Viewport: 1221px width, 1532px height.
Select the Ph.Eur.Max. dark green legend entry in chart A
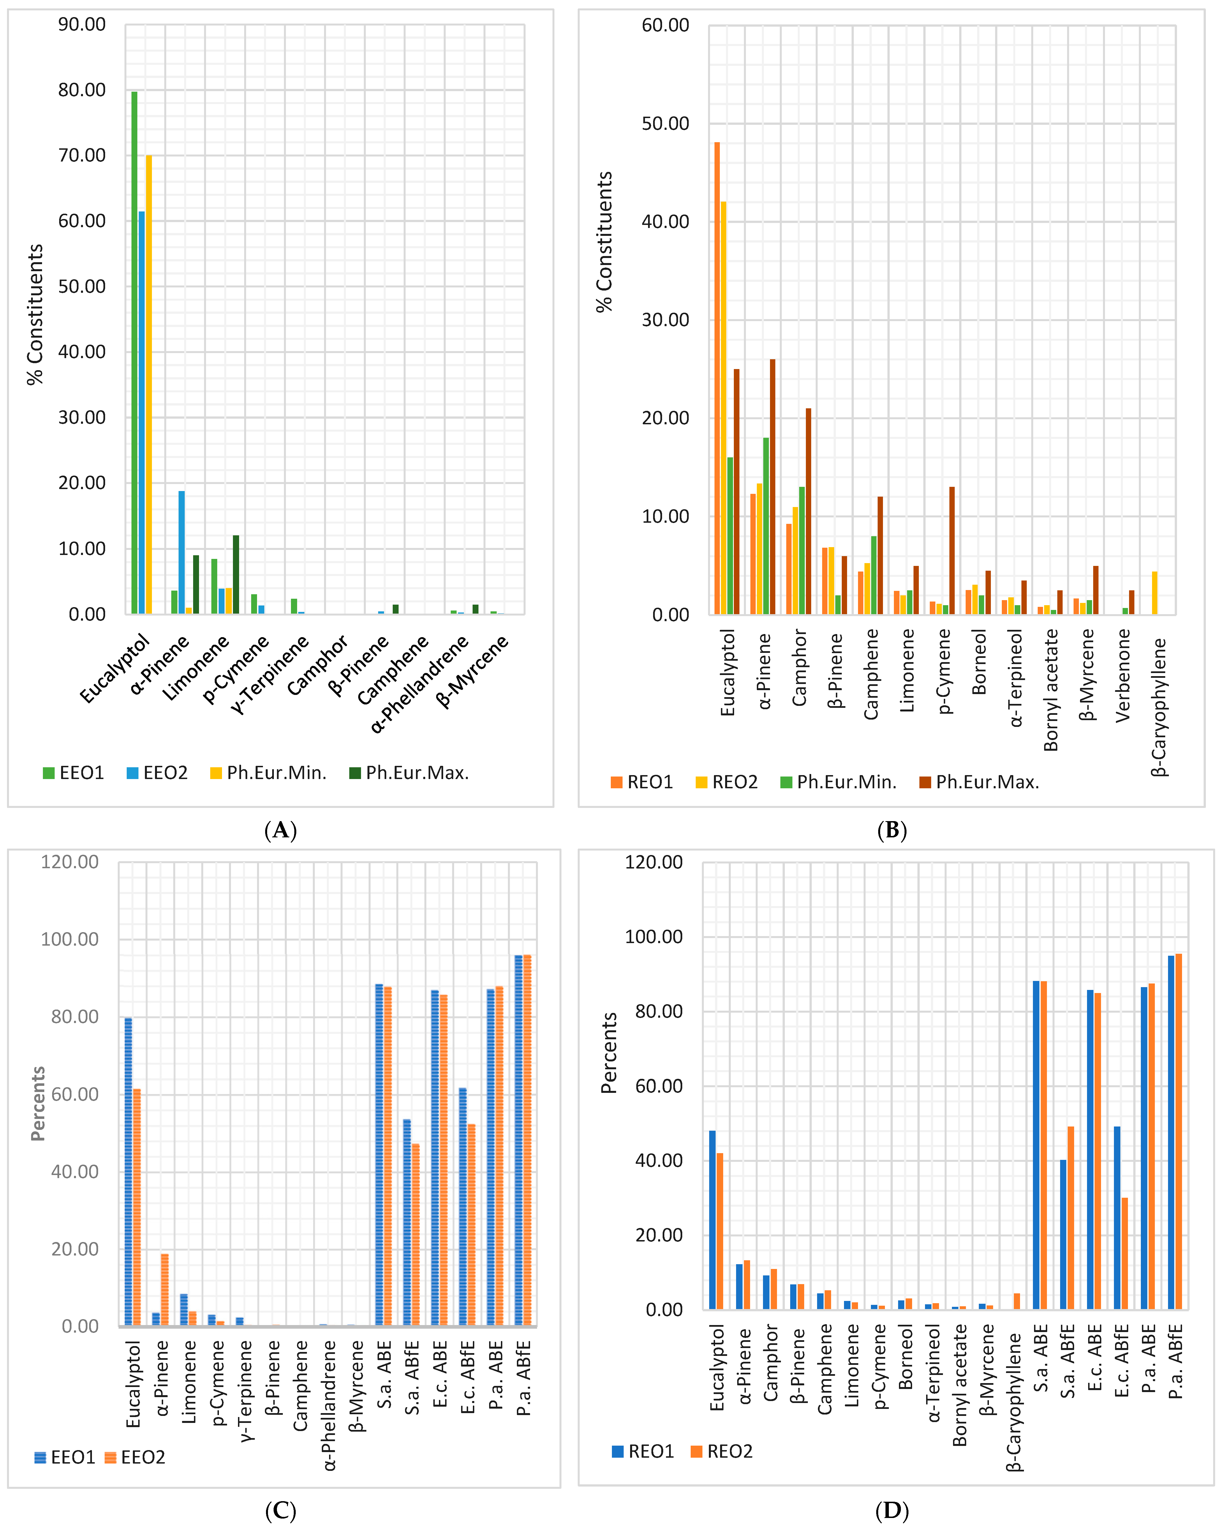coord(355,773)
